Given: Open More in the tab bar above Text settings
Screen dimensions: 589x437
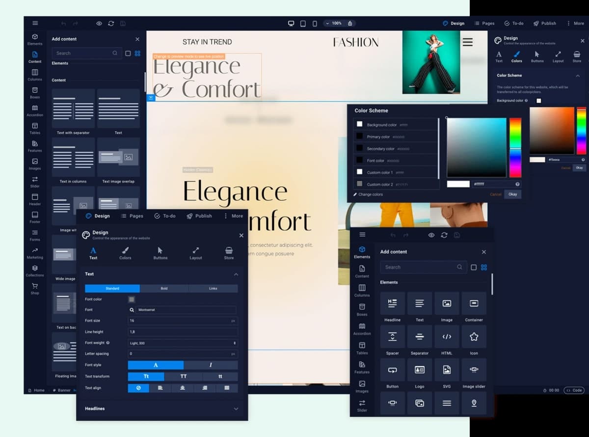Looking at the screenshot, I should [233, 216].
